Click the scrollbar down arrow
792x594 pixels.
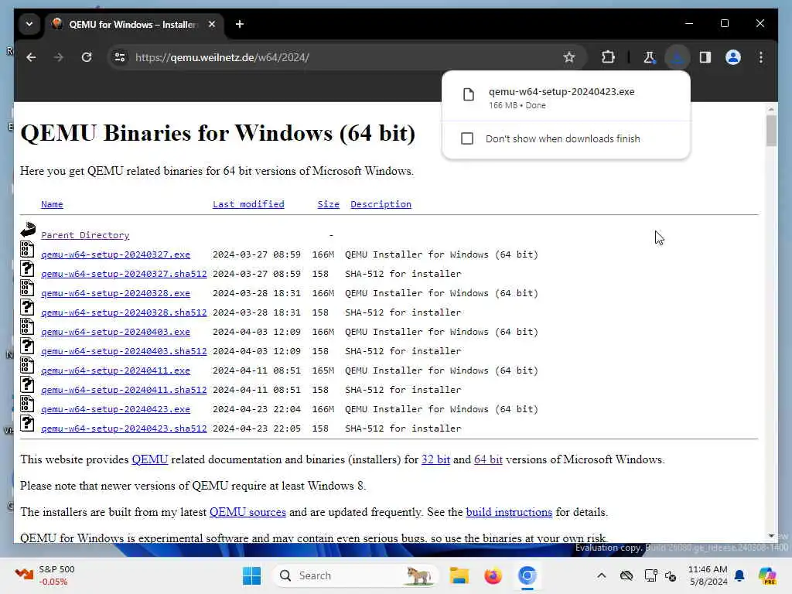(771, 536)
